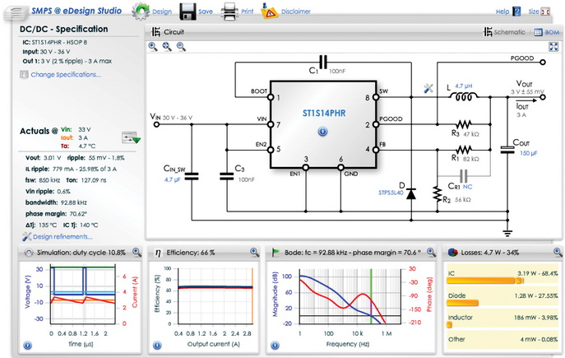Click the Bode magnitude and phase graph
565x358 pixels.
pos(350,296)
